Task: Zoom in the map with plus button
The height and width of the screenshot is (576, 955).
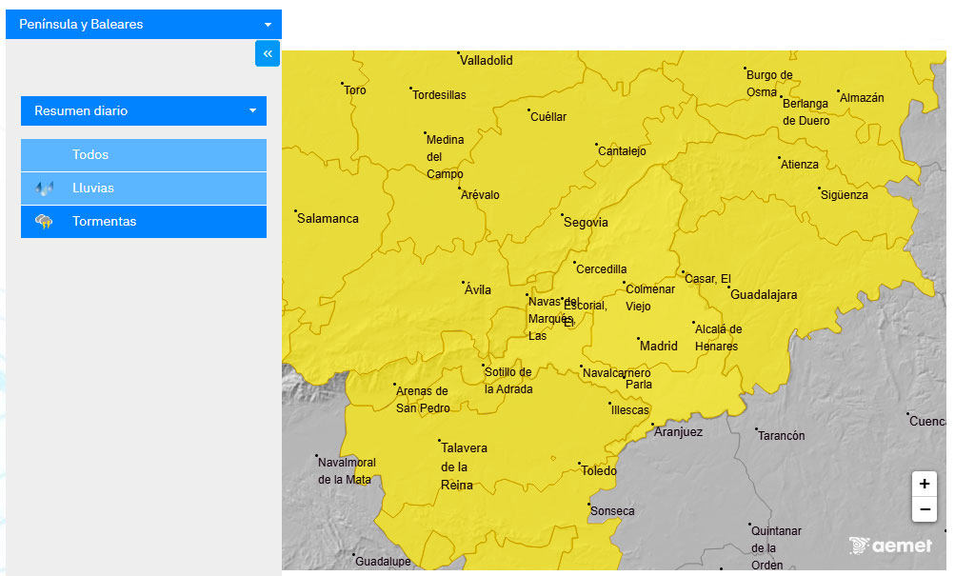Action: (924, 484)
